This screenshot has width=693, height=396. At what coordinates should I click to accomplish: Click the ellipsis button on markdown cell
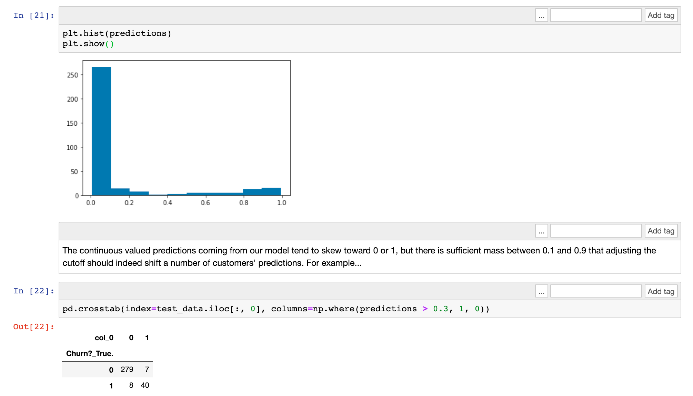(x=541, y=231)
